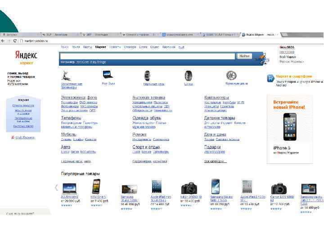Switch to the first browser tab
This screenshot has width=324, height=243.
(x=20, y=35)
